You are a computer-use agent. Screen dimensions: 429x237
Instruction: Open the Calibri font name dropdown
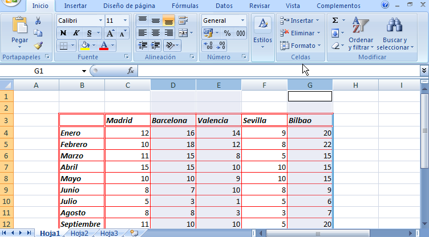point(99,21)
